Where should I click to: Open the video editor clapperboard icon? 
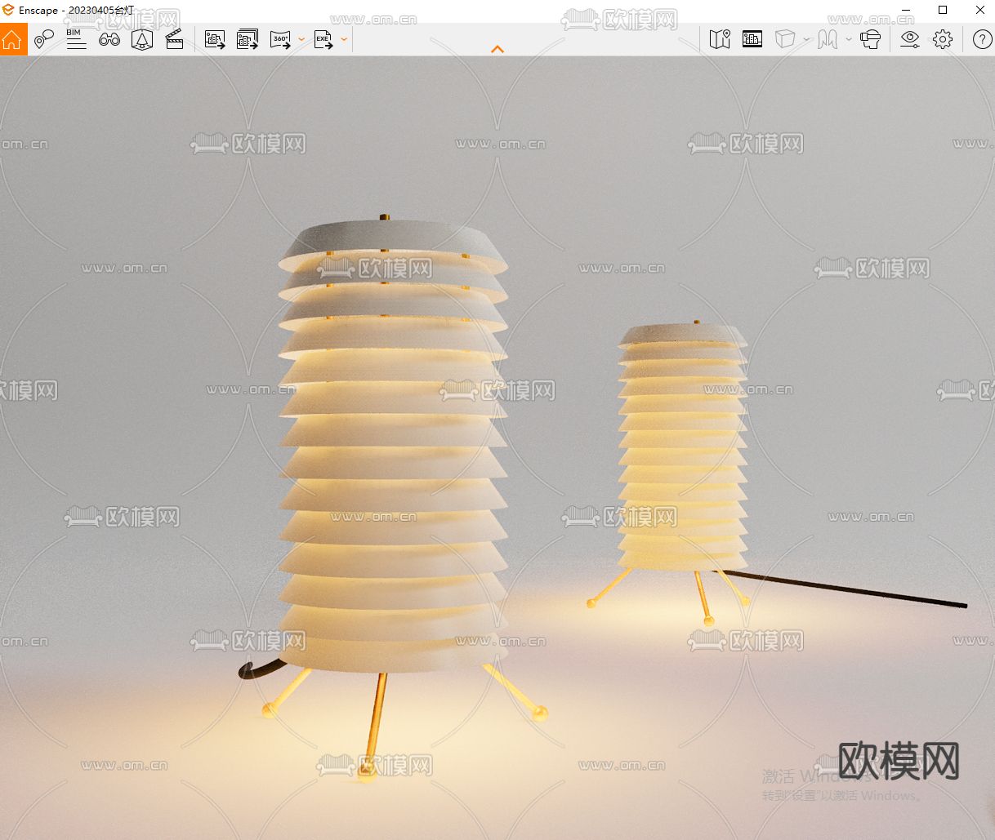(174, 39)
